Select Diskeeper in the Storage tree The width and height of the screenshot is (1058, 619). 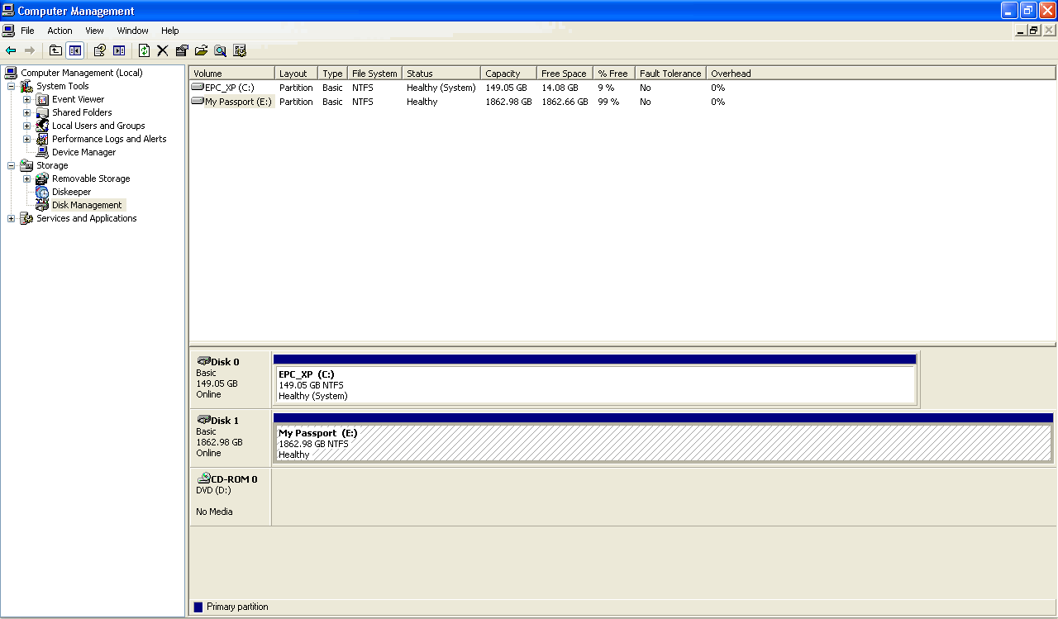[x=71, y=192]
